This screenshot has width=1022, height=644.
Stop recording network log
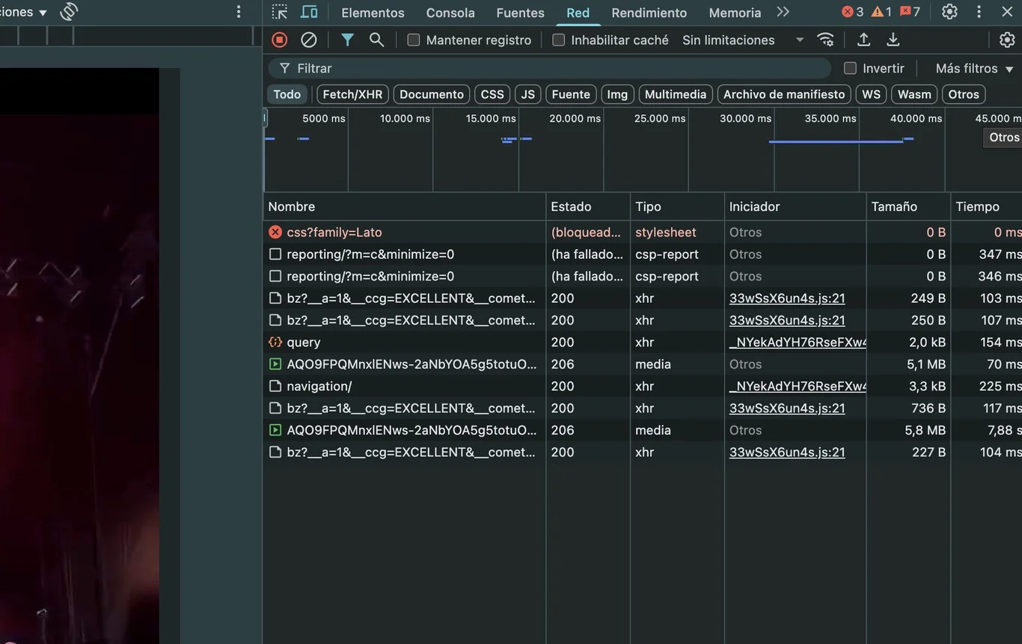[279, 40]
